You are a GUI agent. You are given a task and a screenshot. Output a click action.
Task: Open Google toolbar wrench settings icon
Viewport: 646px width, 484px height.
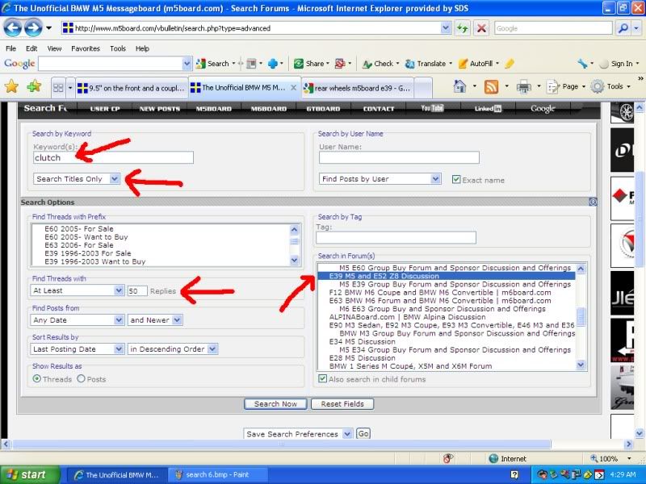pyautogui.click(x=582, y=64)
